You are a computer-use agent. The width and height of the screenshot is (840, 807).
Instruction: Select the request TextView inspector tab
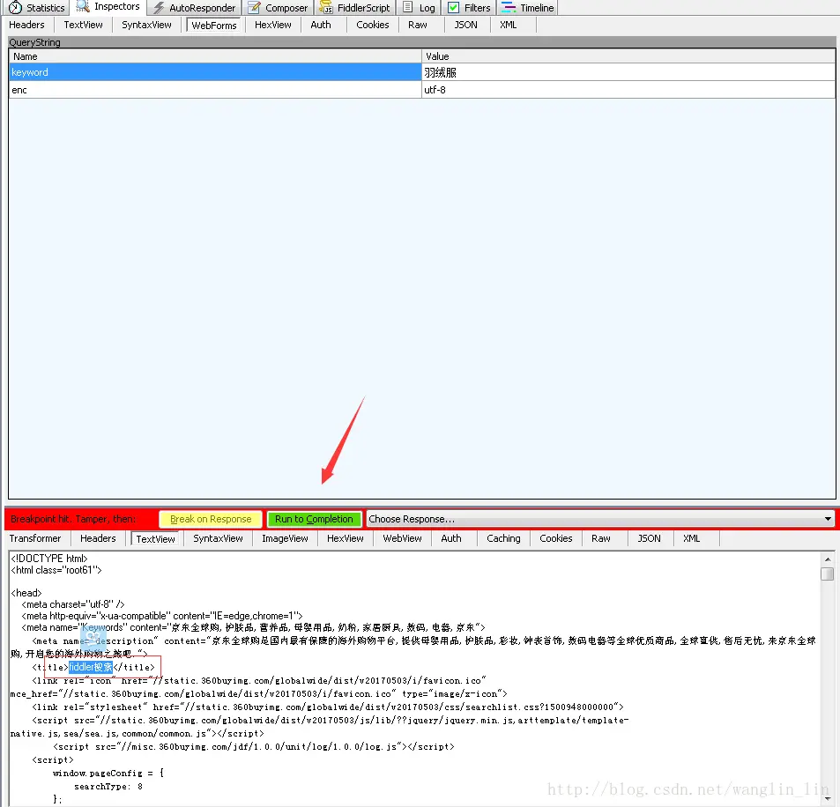[83, 25]
